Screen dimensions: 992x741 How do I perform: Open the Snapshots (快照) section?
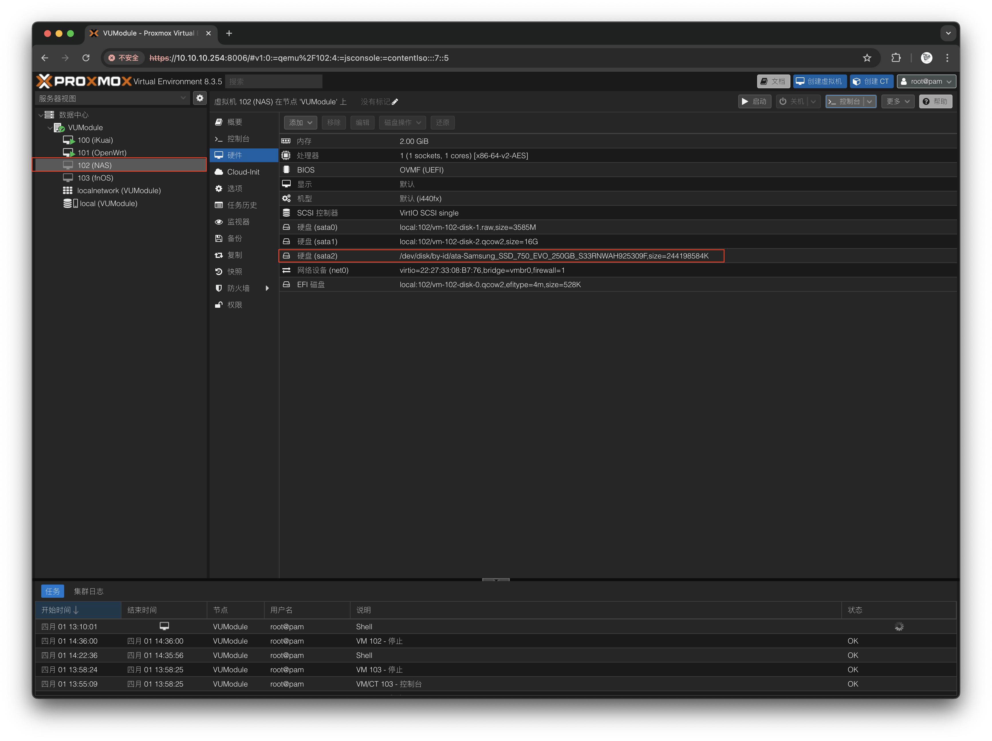[235, 271]
